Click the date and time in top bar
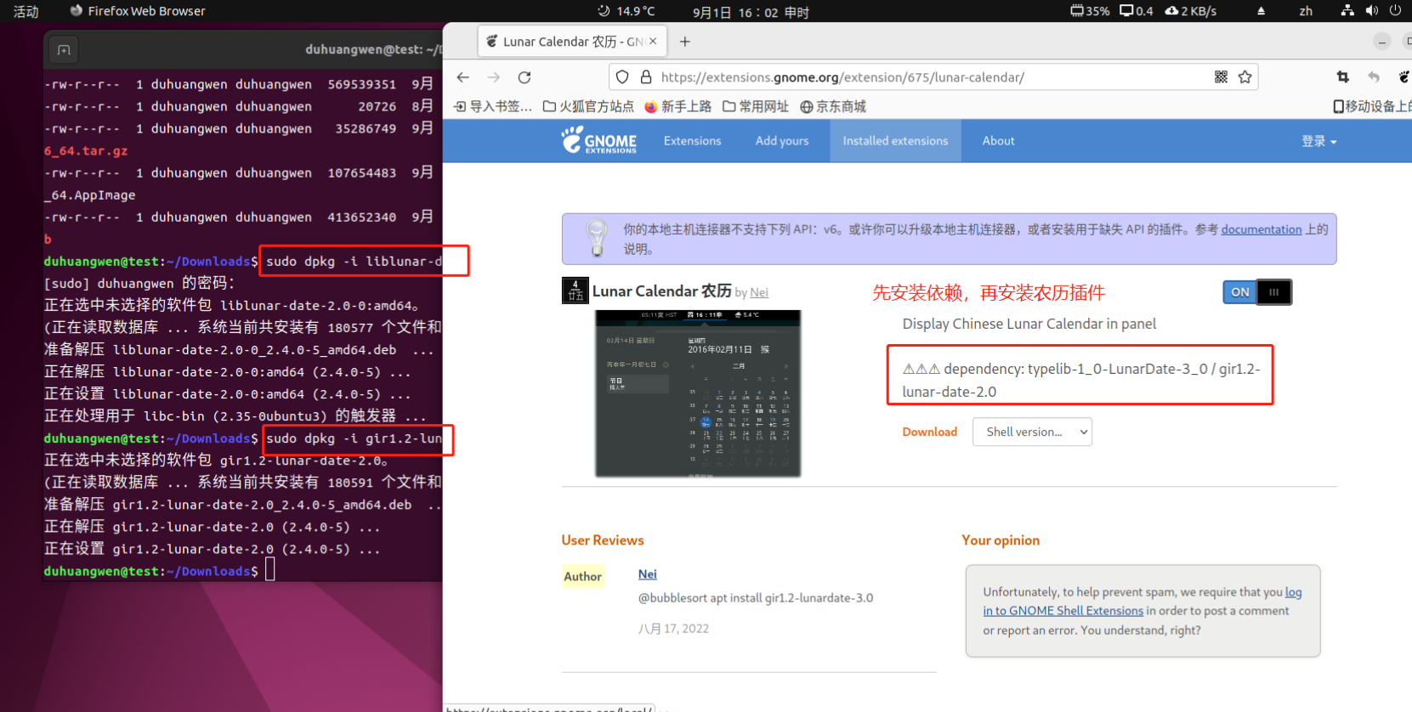Image resolution: width=1412 pixels, height=712 pixels. click(x=751, y=12)
